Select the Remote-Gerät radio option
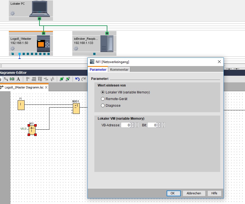 click(103, 99)
